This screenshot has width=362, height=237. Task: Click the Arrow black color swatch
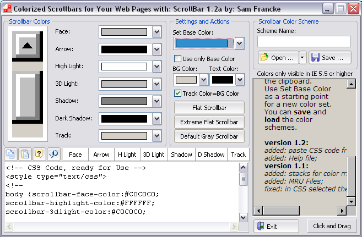pyautogui.click(x=124, y=49)
